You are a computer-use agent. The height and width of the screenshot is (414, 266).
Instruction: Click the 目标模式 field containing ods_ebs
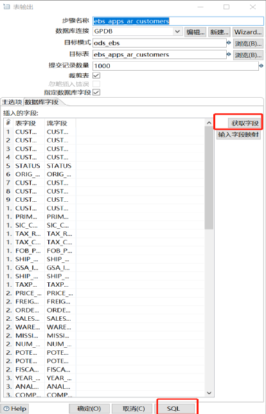tap(159, 43)
